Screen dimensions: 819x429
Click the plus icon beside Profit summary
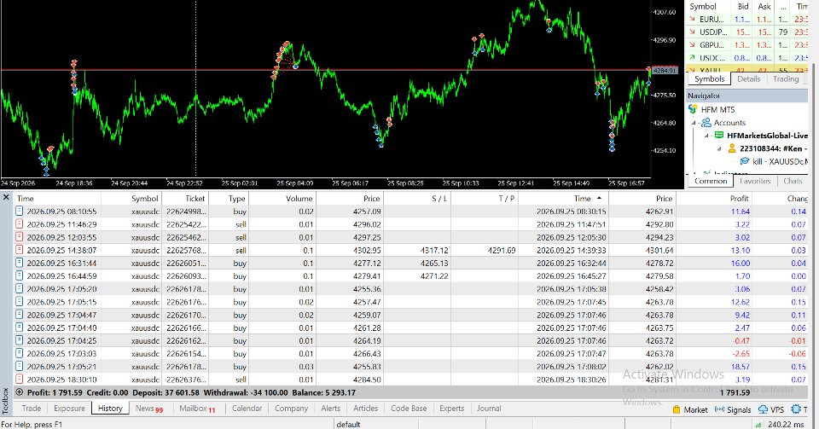point(20,392)
